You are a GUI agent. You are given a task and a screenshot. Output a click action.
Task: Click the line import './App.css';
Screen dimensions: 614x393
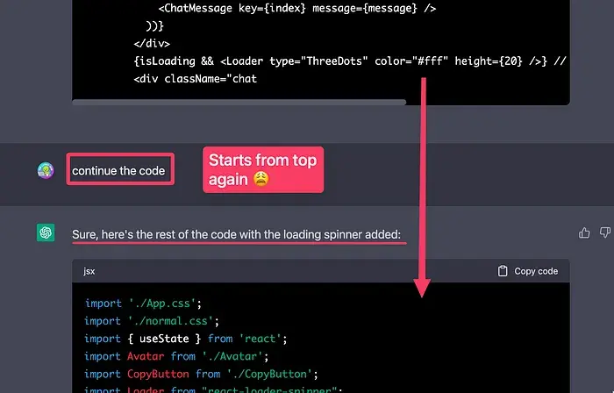point(143,304)
